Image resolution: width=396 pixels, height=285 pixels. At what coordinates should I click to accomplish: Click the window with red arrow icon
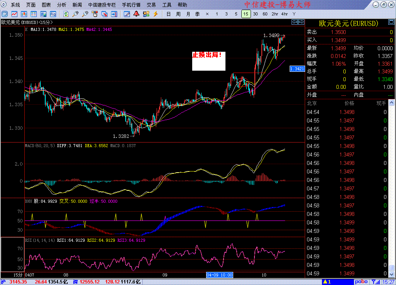pyautogui.click(x=104, y=14)
